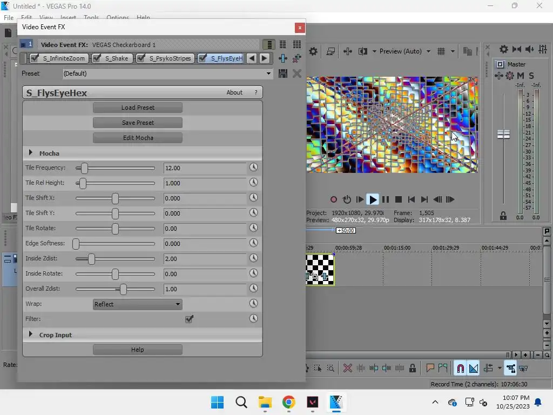Toggle Automatic Crossfades icon

point(474,369)
